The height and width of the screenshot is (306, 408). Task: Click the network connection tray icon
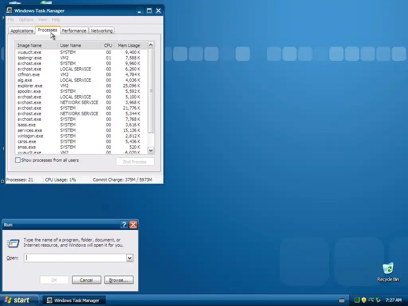click(371, 300)
